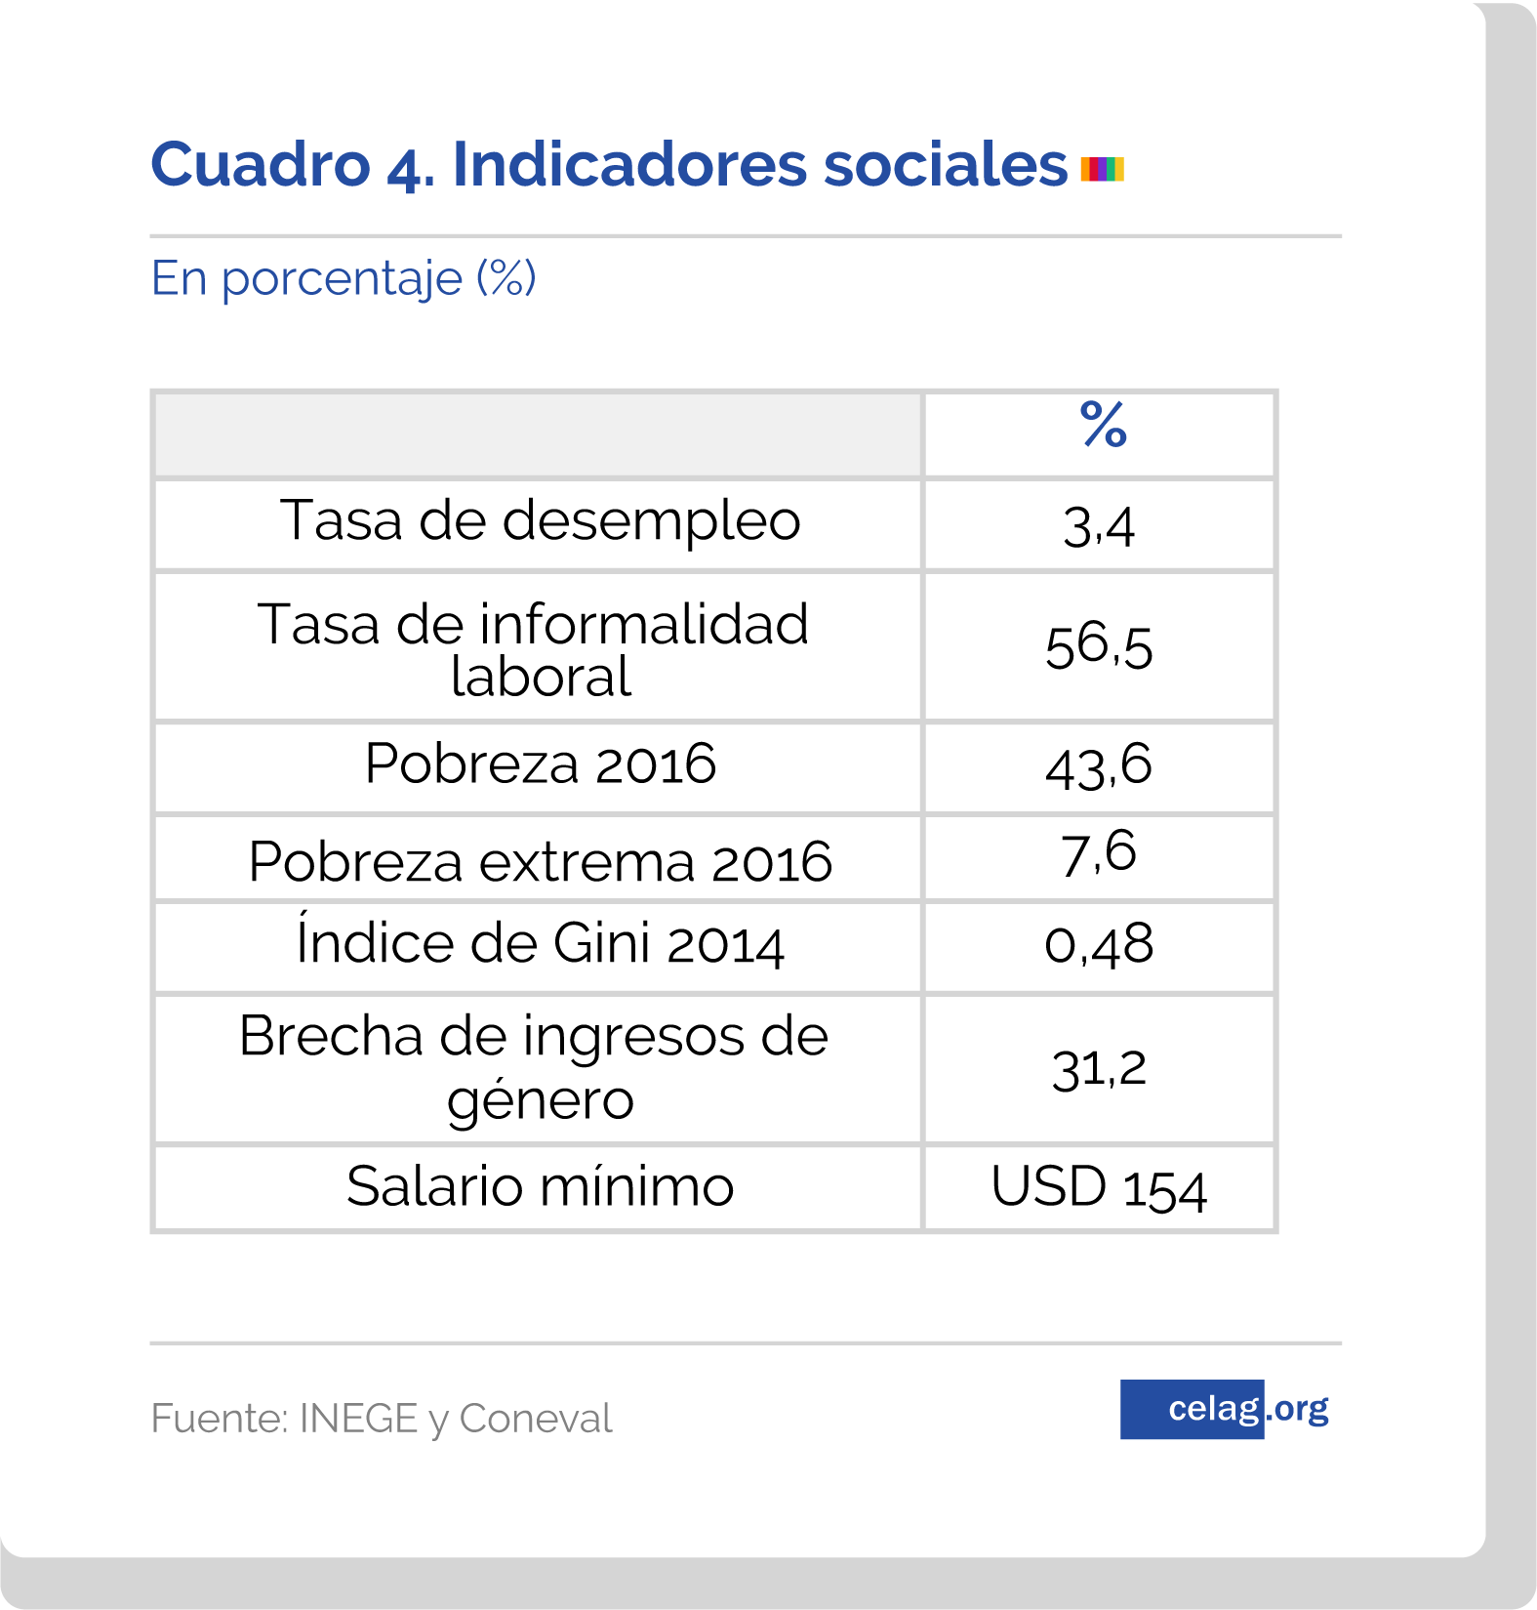Select the 'Pobreza extrema 2016' label
Image resolution: width=1537 pixels, height=1610 pixels.
point(540,861)
